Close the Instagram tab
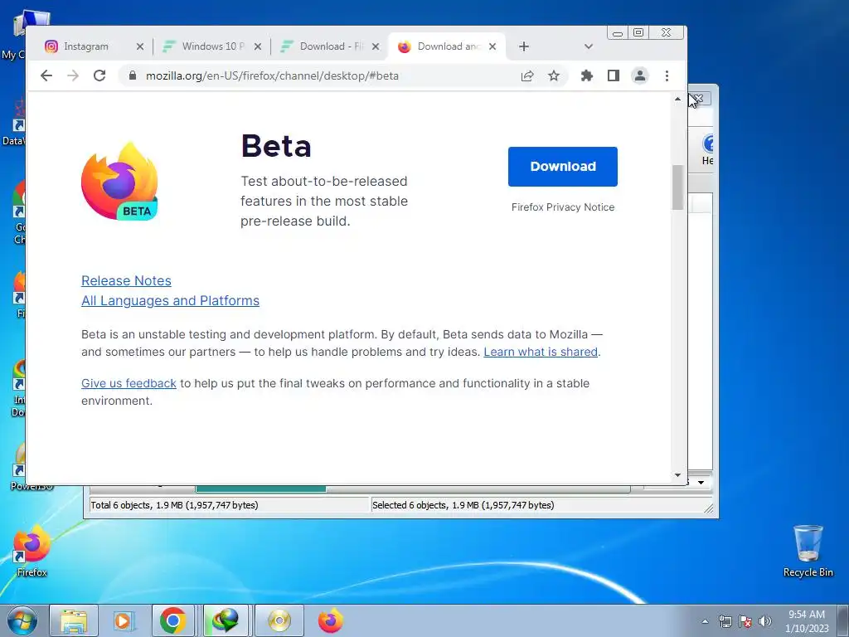The image size is (849, 637). pos(139,46)
